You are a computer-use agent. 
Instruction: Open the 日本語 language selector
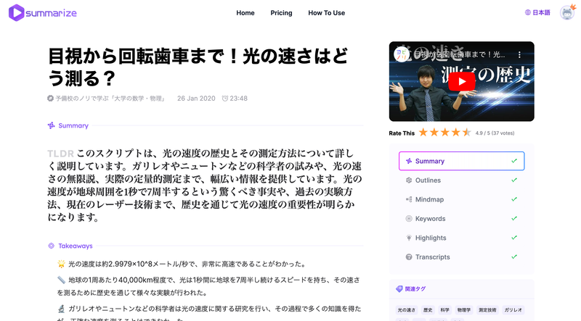click(537, 12)
